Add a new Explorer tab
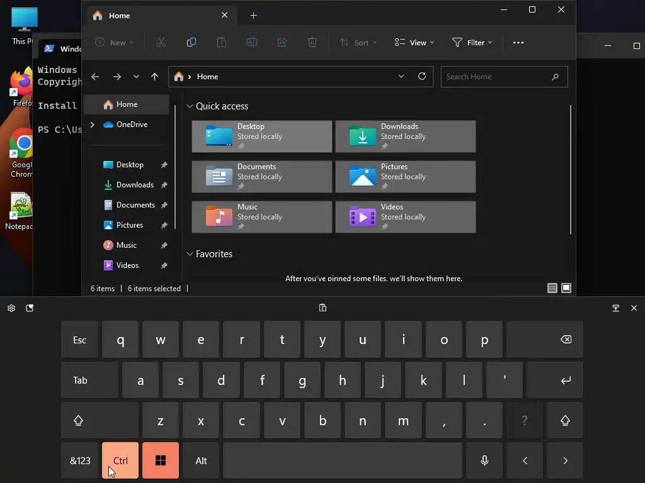 253,16
